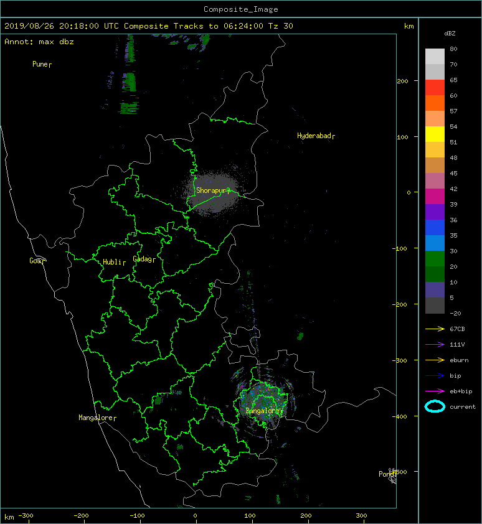Click the '67CB' legend label
Image resolution: width=482 pixels, height=524 pixels.
tap(457, 329)
